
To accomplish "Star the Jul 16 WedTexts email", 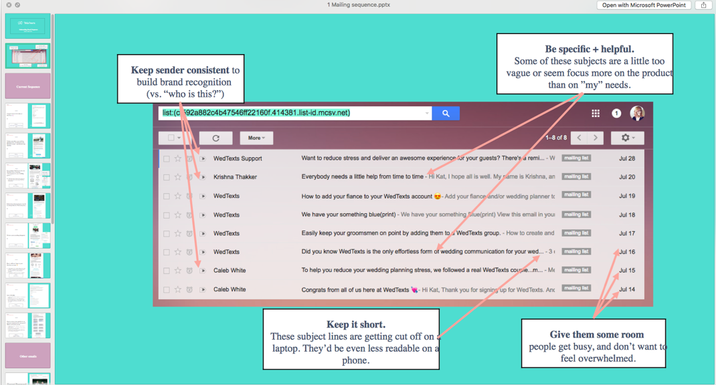I will 177,252.
